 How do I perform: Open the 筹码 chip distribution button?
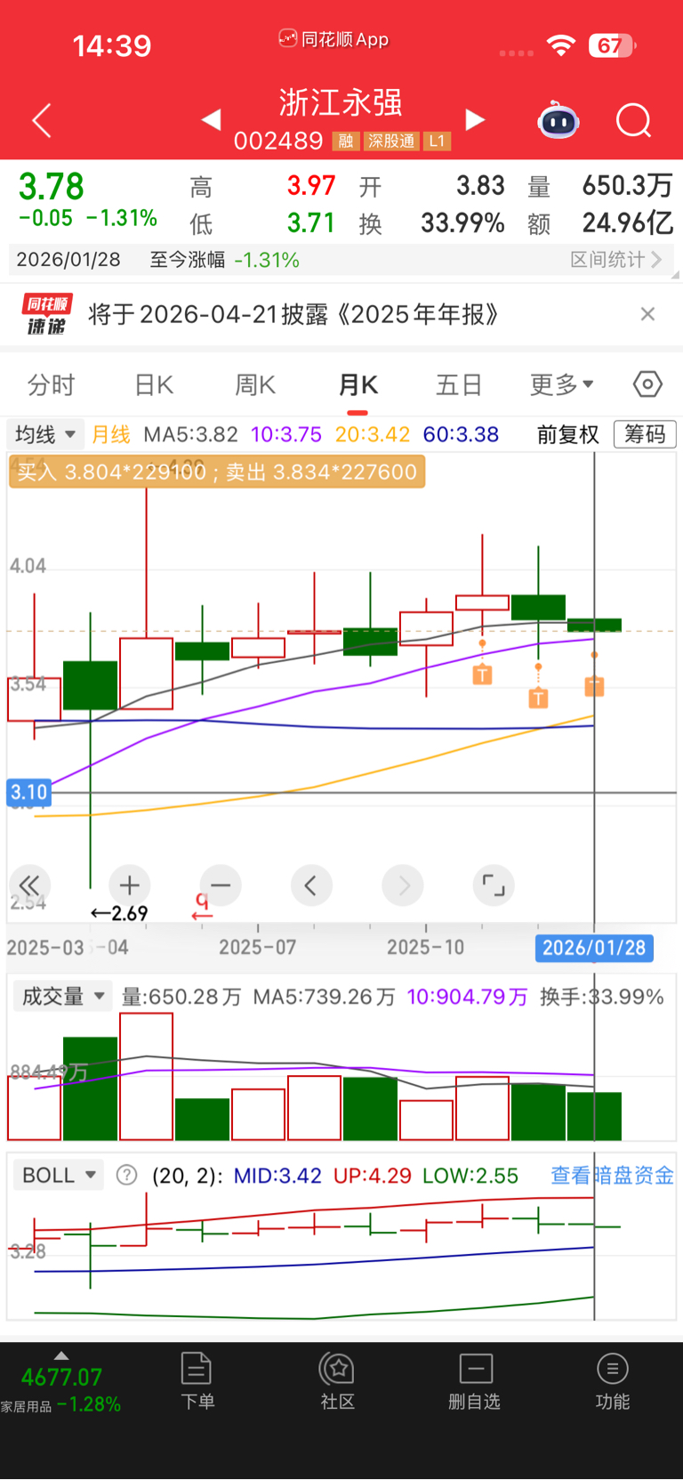(645, 434)
